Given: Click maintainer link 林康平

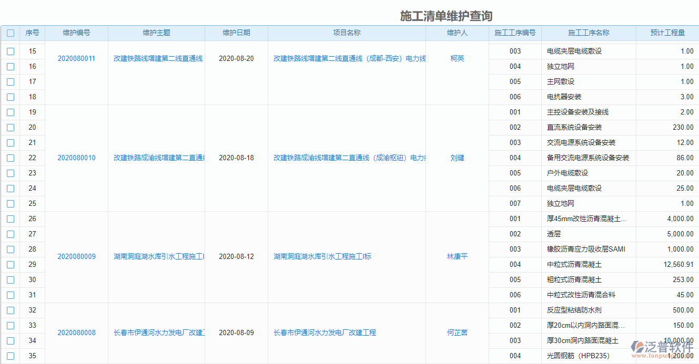Looking at the screenshot, I should point(457,257).
